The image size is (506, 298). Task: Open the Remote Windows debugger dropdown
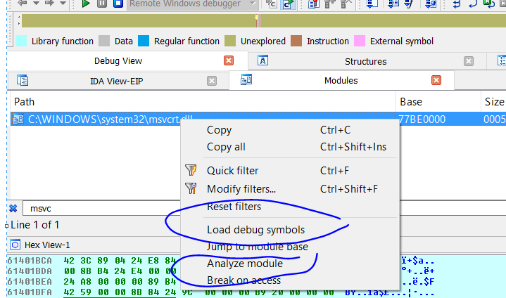tap(253, 4)
